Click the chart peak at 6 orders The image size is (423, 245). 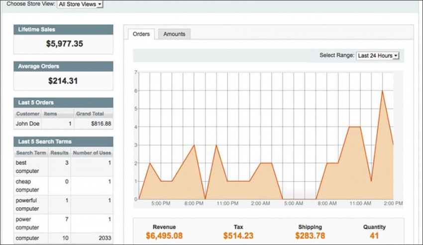(382, 91)
